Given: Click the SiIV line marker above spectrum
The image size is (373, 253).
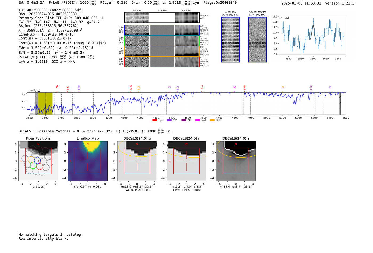Looking at the screenshot, I should point(131,88).
